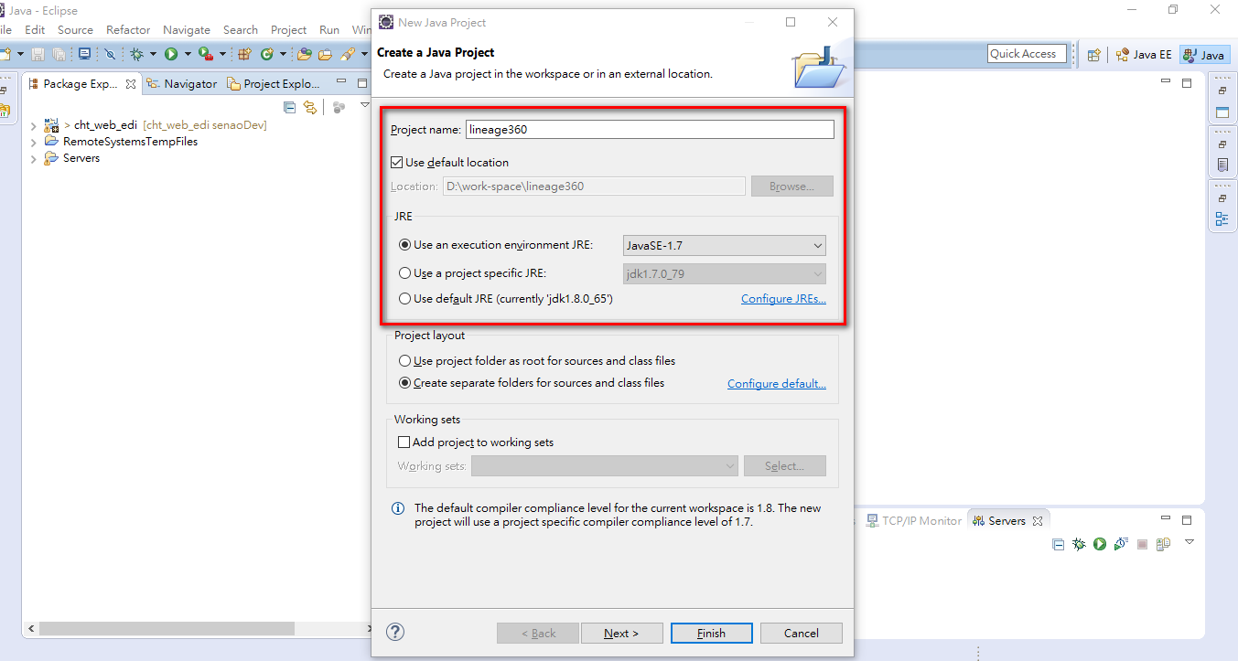This screenshot has width=1238, height=661.
Task: Click the Search flashlight toolbar icon
Action: pos(348,54)
